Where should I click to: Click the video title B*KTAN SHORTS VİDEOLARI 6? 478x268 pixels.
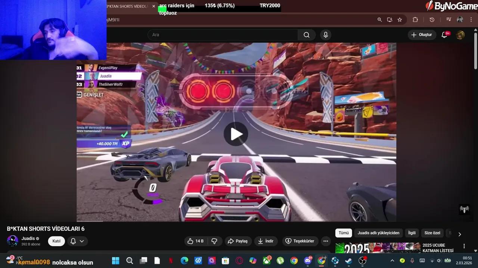pyautogui.click(x=46, y=229)
